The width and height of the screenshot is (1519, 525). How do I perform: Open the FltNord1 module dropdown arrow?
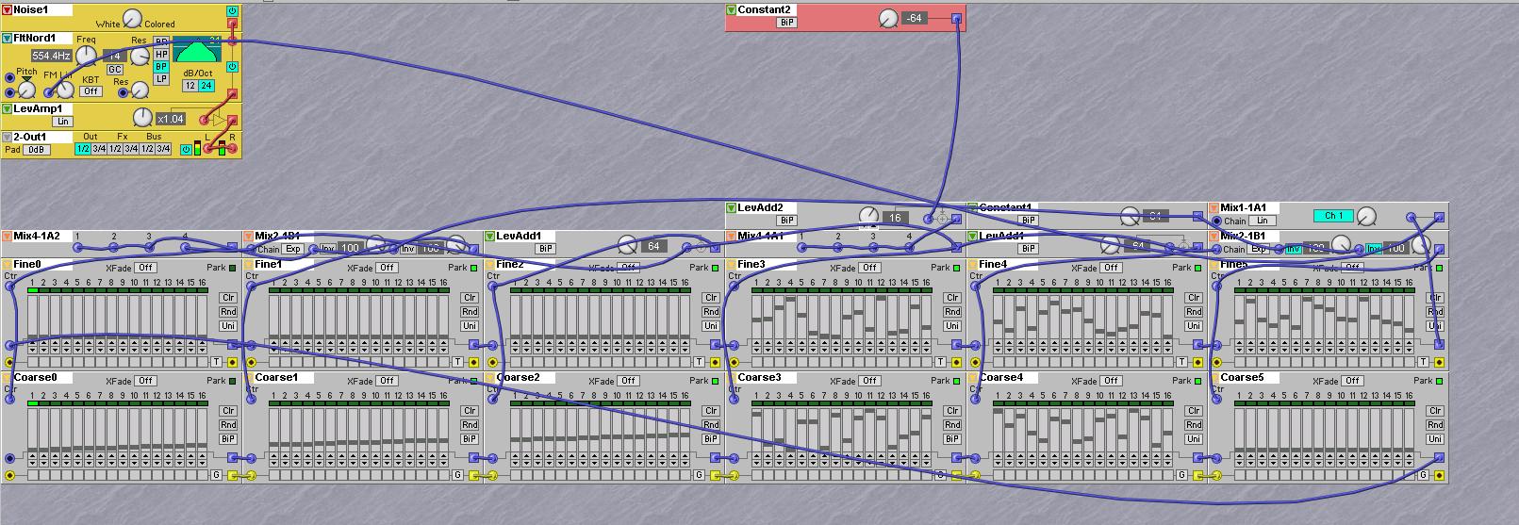point(7,39)
